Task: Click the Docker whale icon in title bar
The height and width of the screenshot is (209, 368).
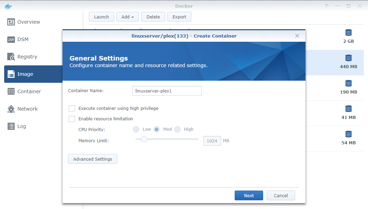Action: pos(8,6)
